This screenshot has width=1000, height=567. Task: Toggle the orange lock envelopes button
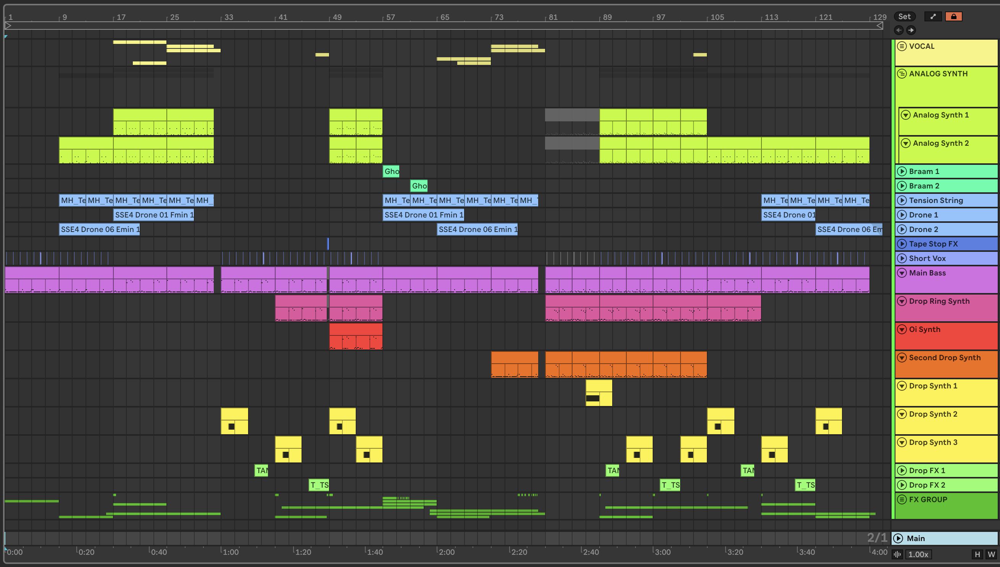(953, 16)
